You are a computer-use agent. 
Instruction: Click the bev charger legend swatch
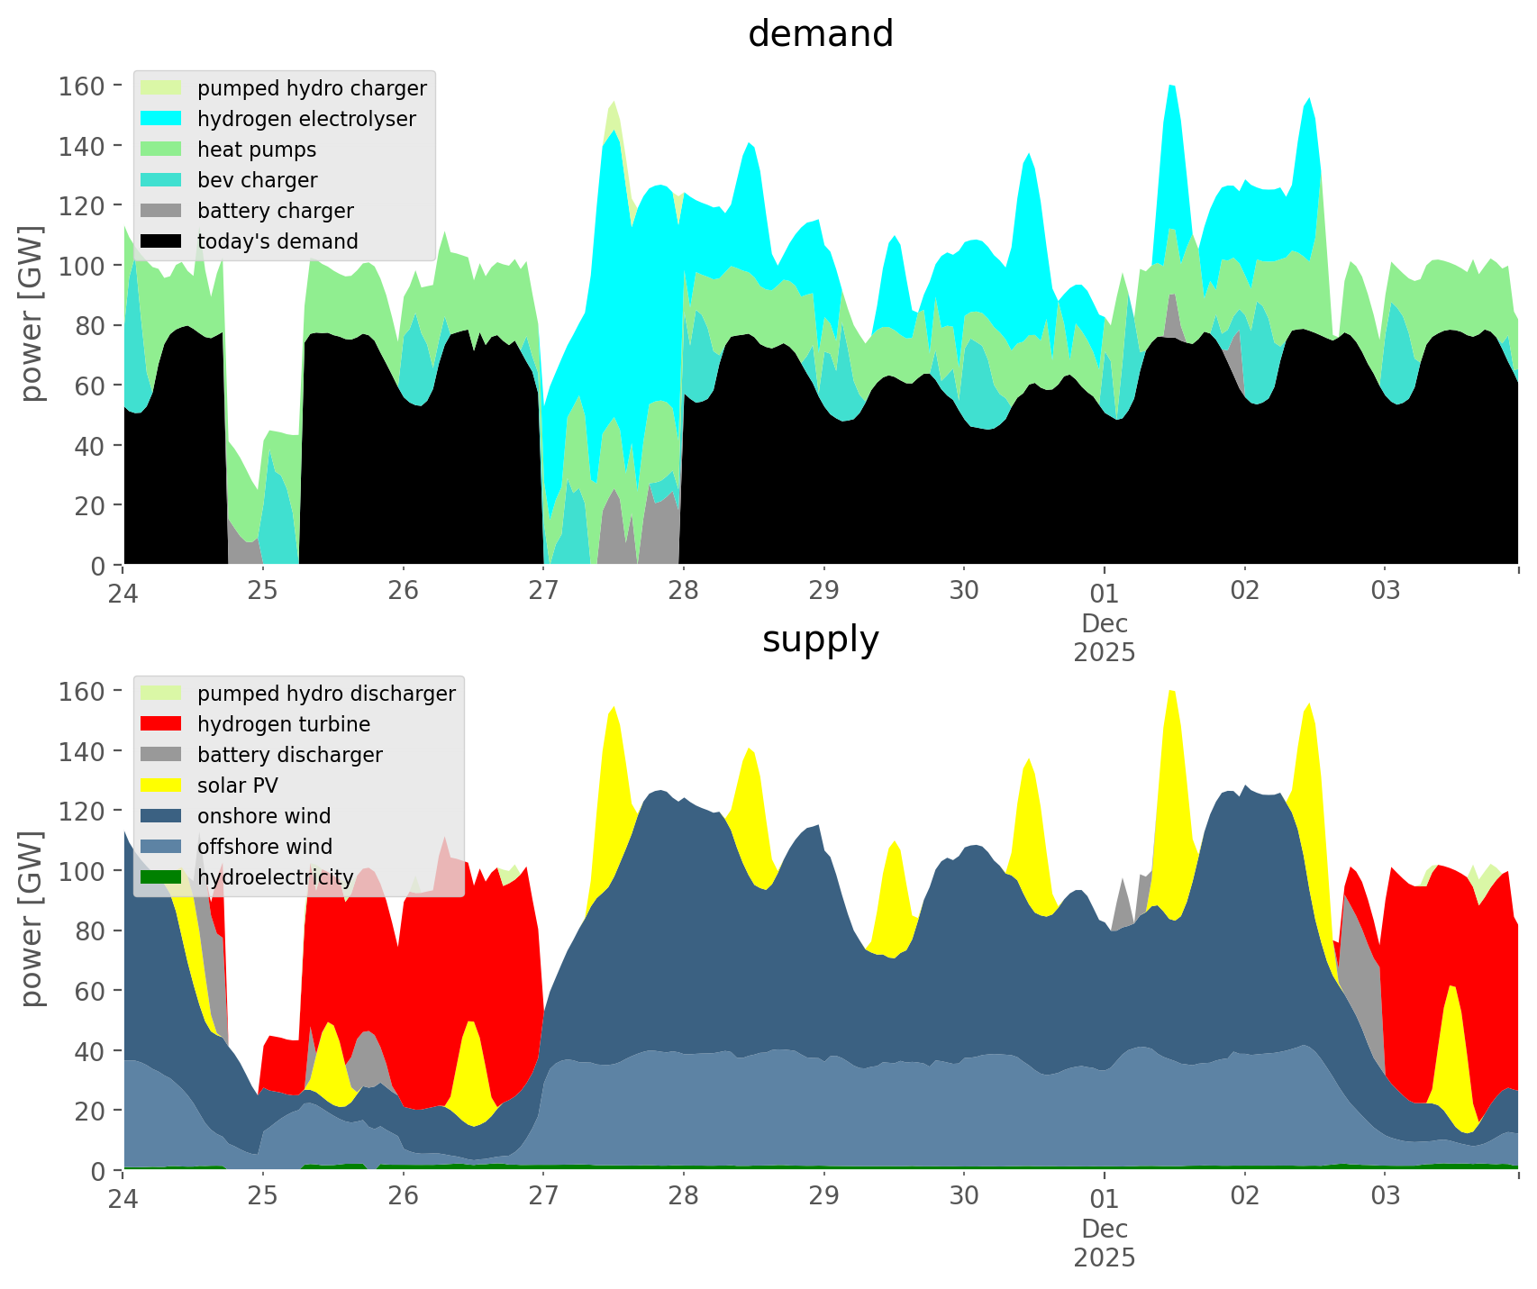(x=160, y=180)
